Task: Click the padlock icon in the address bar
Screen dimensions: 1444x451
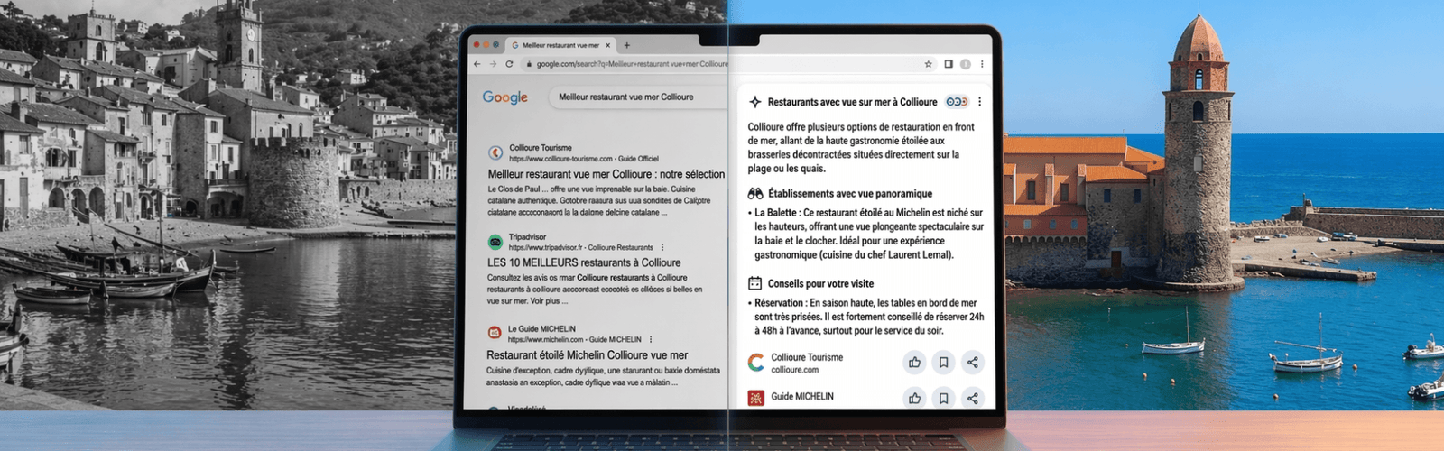Action: point(529,64)
